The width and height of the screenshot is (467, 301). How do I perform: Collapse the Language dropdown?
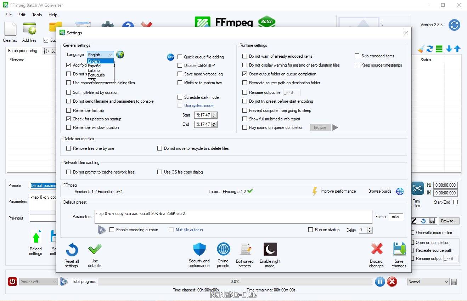pyautogui.click(x=111, y=55)
